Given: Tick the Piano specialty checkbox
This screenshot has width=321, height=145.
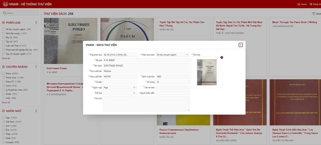Looking at the screenshot, I should (x=3, y=73).
